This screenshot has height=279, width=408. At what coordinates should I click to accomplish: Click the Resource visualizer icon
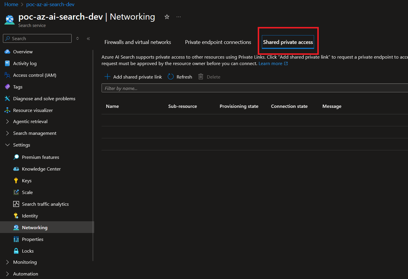point(7,110)
